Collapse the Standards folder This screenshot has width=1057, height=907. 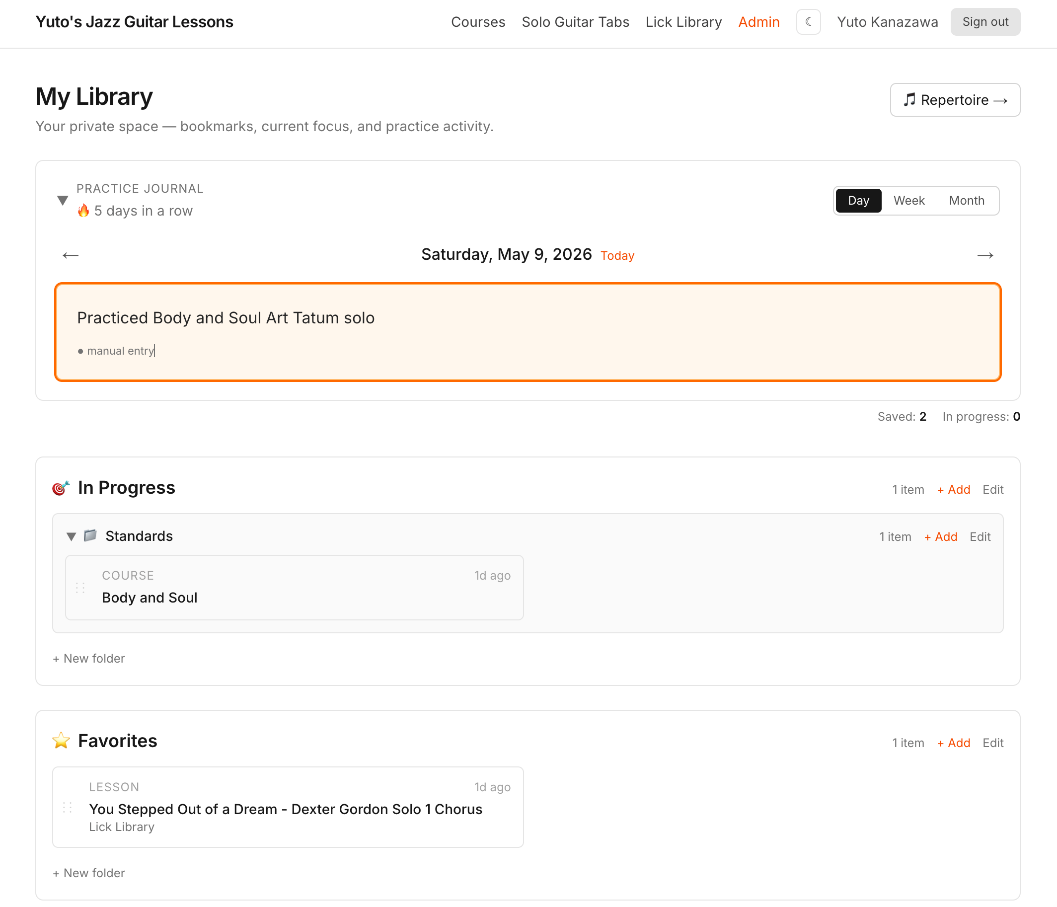[72, 536]
